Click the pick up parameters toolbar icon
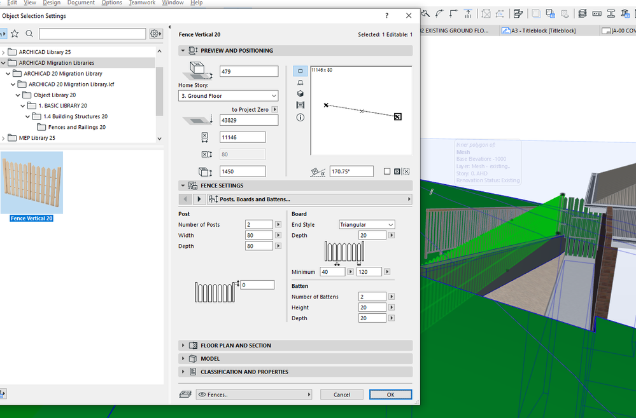Screen dimensions: 636x418 517,14
